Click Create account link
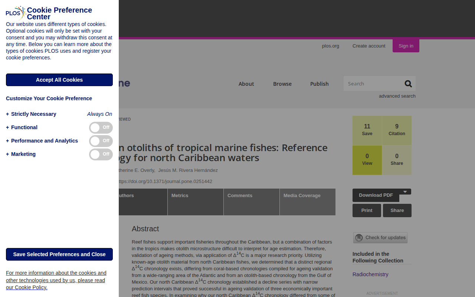 [x=369, y=46]
